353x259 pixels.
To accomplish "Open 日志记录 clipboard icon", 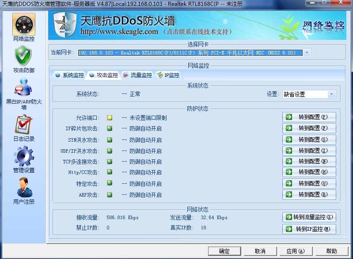I will [23, 124].
